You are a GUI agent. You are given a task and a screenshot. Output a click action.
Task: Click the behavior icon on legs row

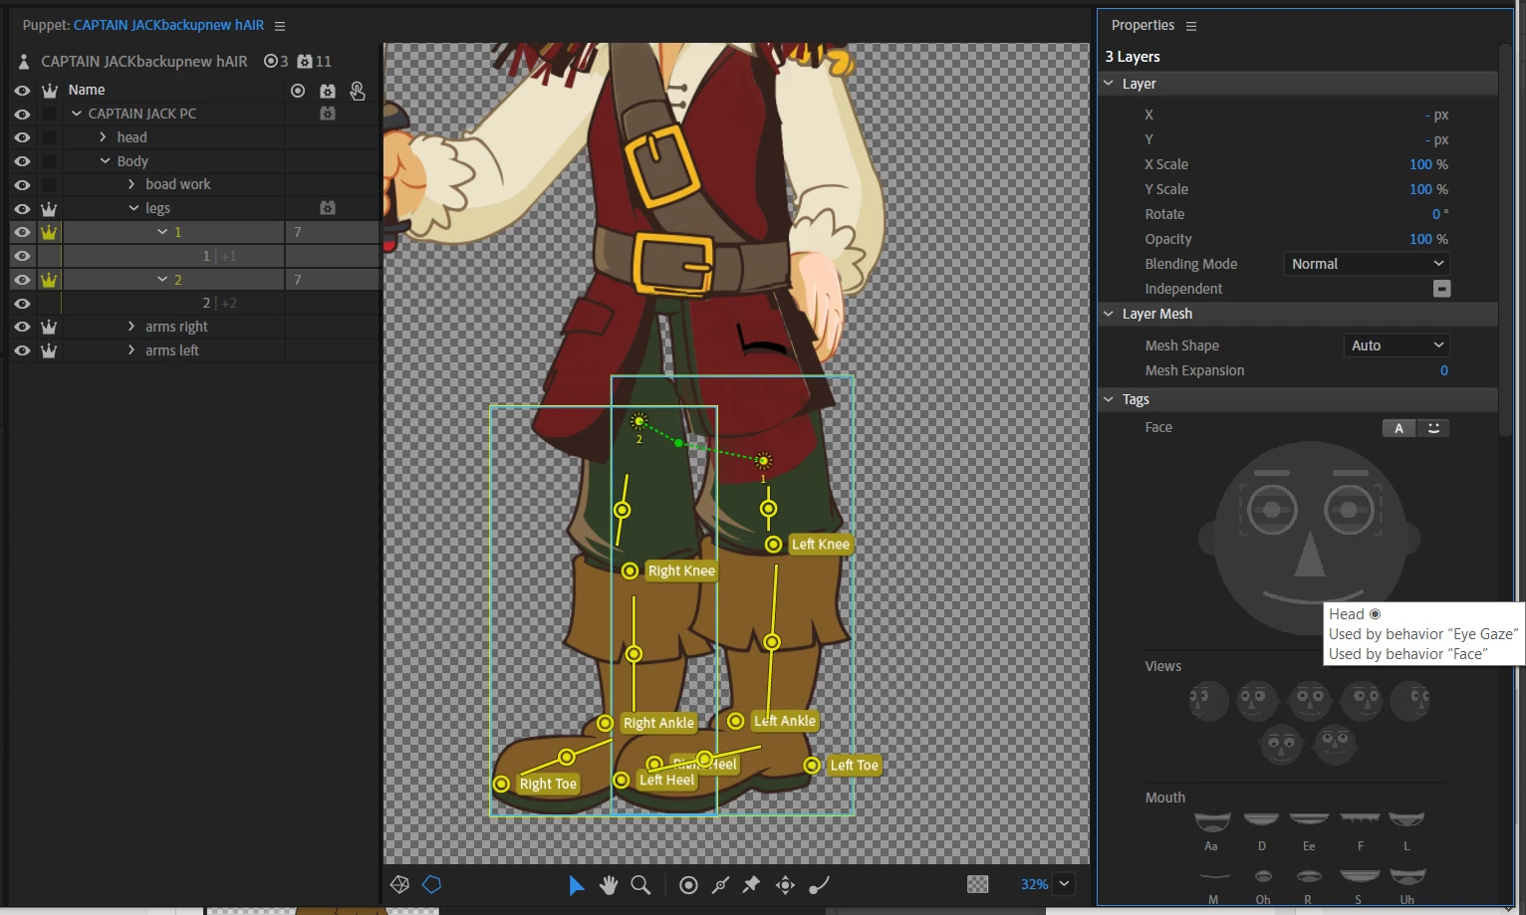coord(328,208)
